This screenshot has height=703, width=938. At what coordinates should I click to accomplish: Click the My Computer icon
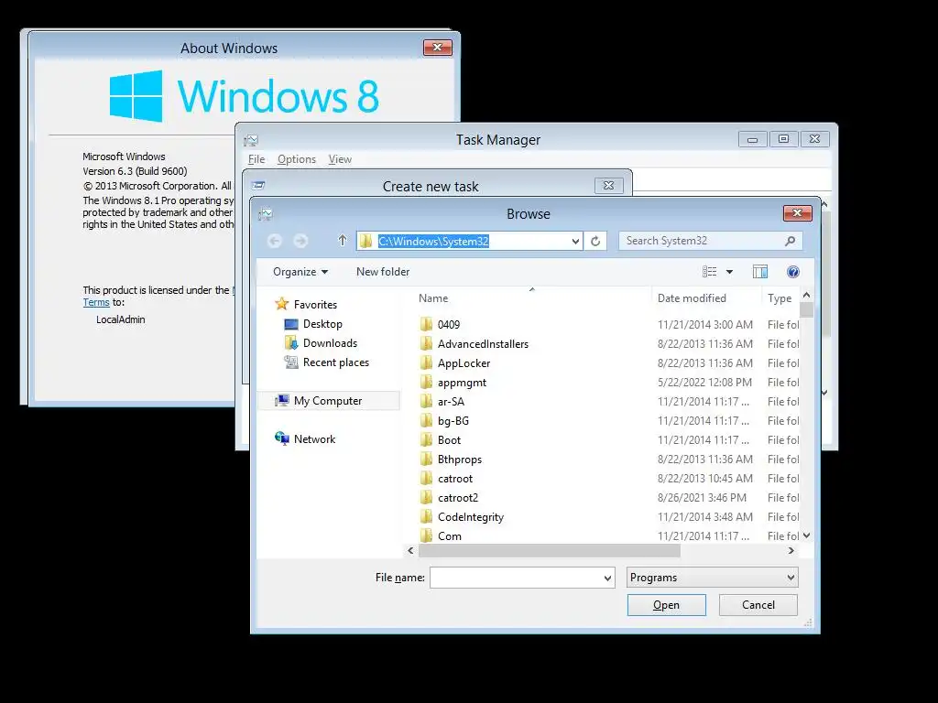pos(282,401)
